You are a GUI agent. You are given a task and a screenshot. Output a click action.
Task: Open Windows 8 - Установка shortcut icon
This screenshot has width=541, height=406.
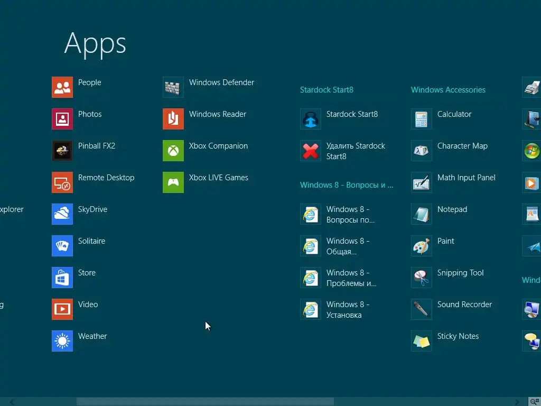311,309
